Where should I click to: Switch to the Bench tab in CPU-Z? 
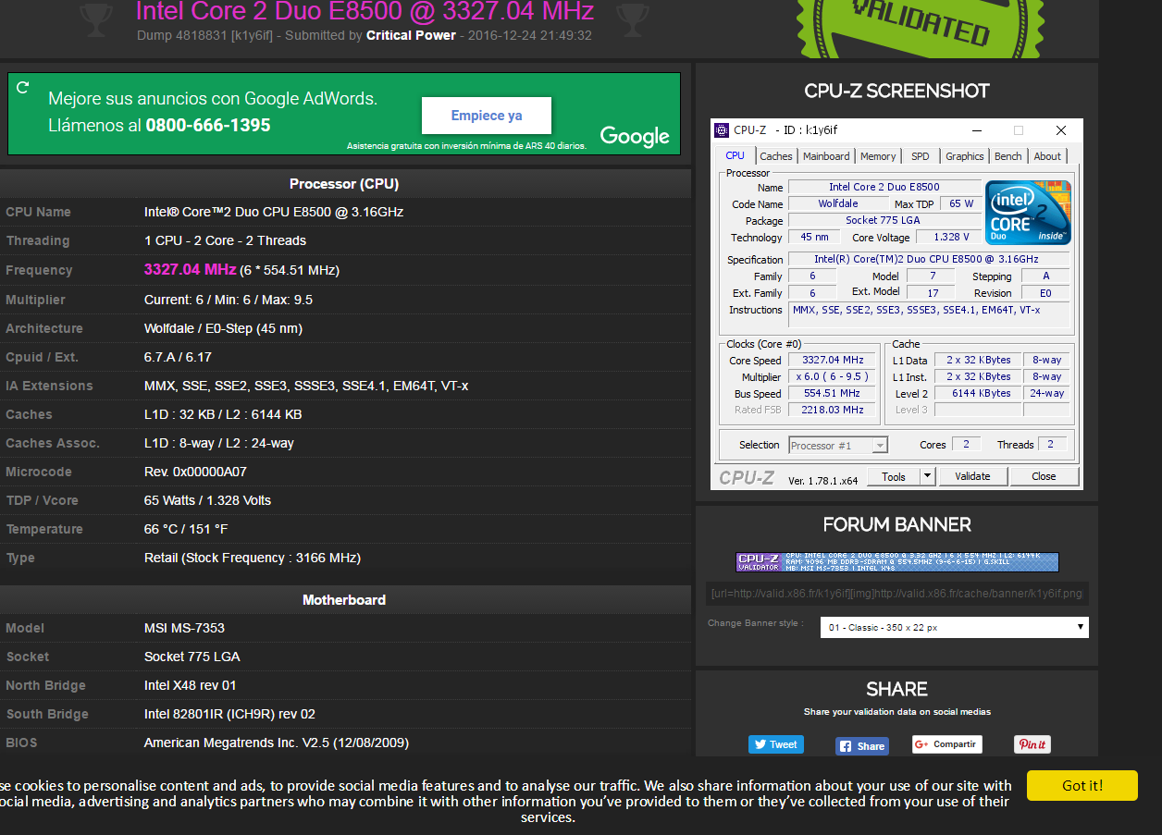tap(1007, 156)
